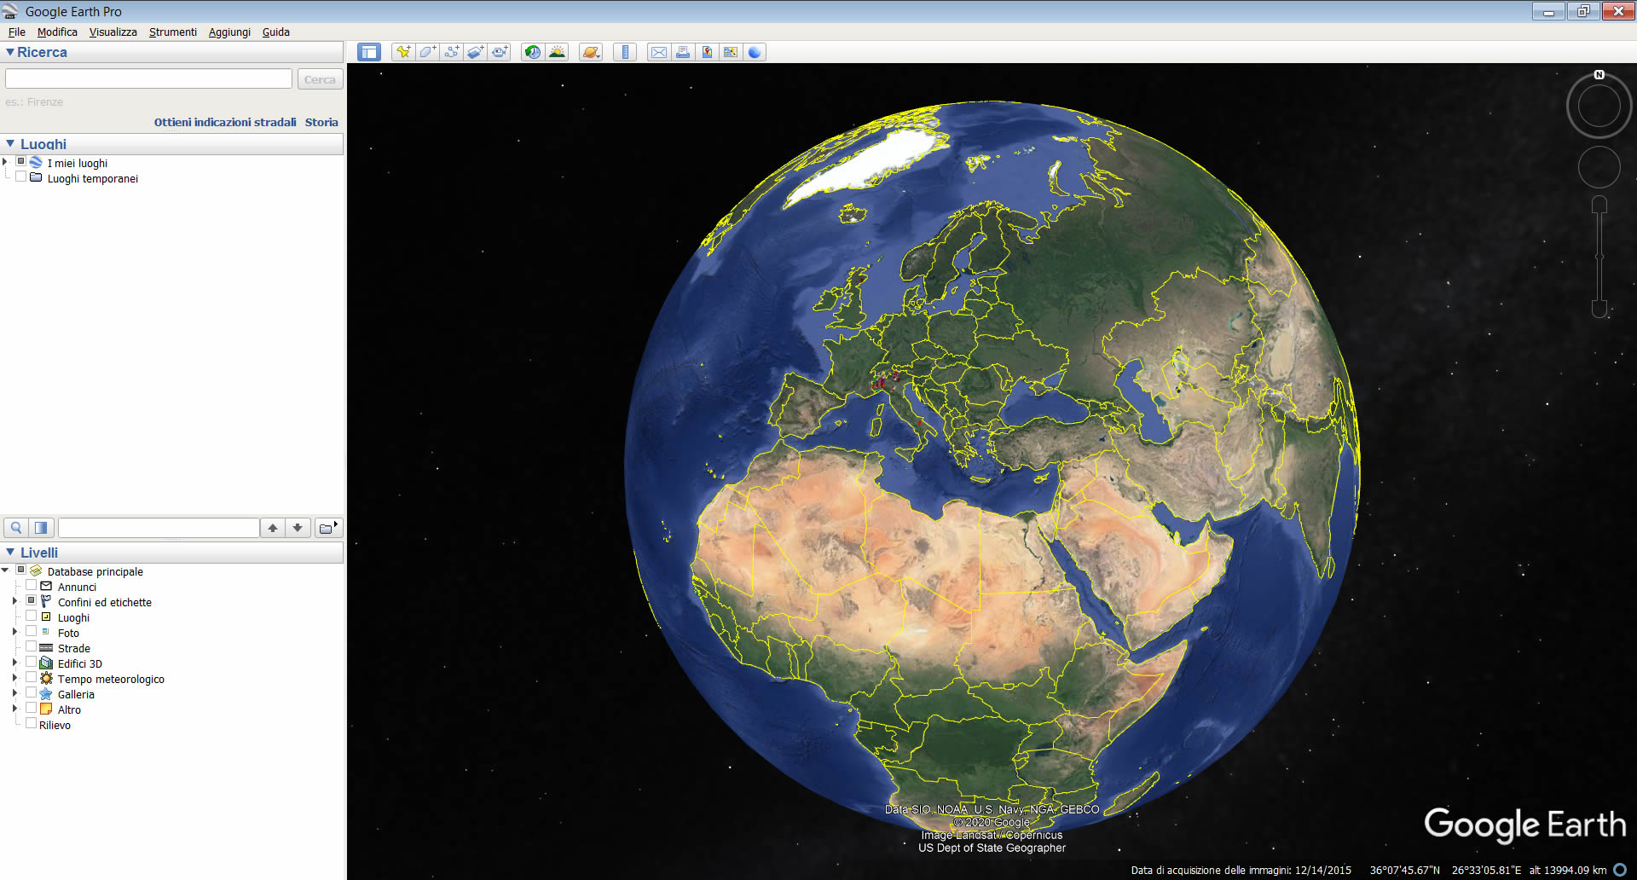Click the places filter input field
This screenshot has width=1637, height=880.
pyautogui.click(x=159, y=528)
